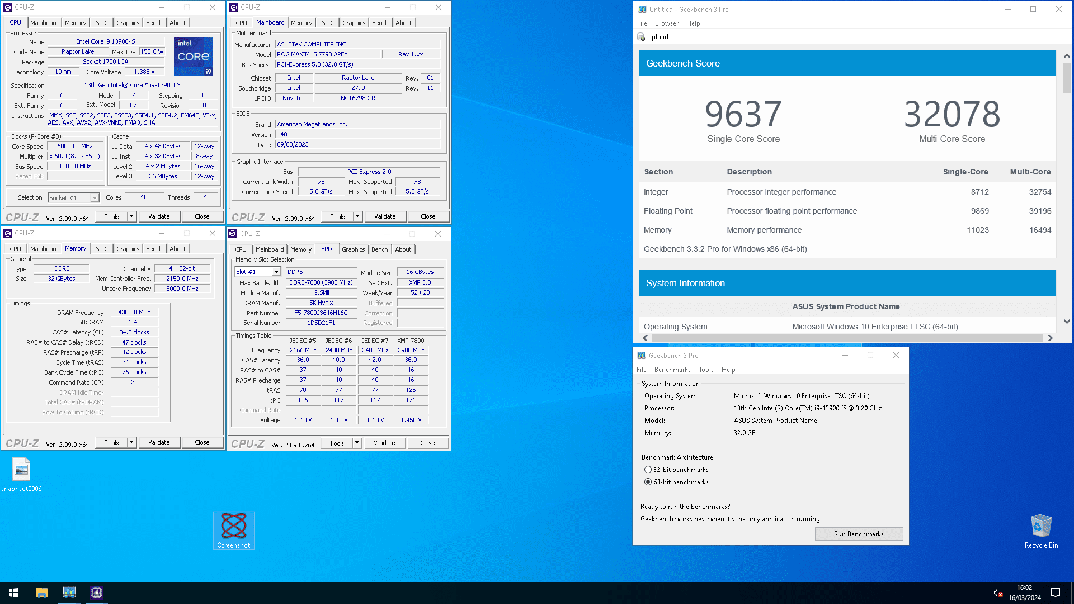The width and height of the screenshot is (1074, 604).
Task: Click the Geekbench 3 Pro results window title icon
Action: 642,9
